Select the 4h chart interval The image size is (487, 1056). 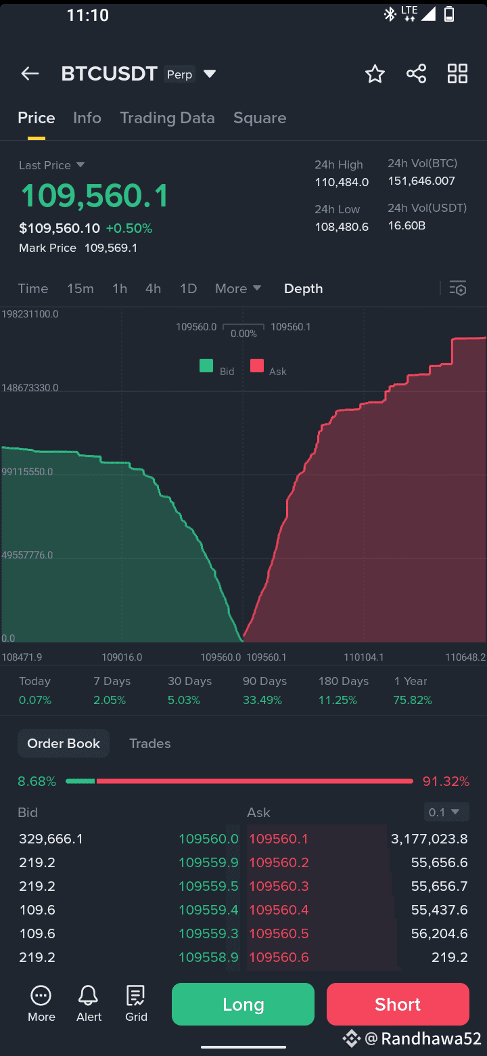pyautogui.click(x=154, y=288)
